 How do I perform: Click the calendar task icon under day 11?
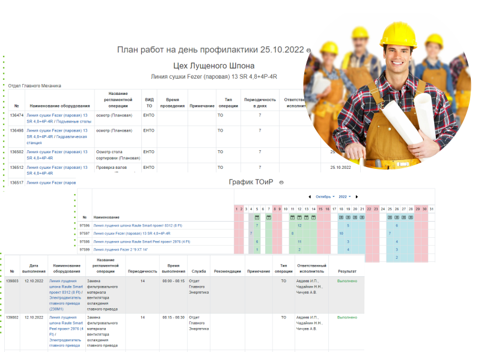[x=291, y=217]
